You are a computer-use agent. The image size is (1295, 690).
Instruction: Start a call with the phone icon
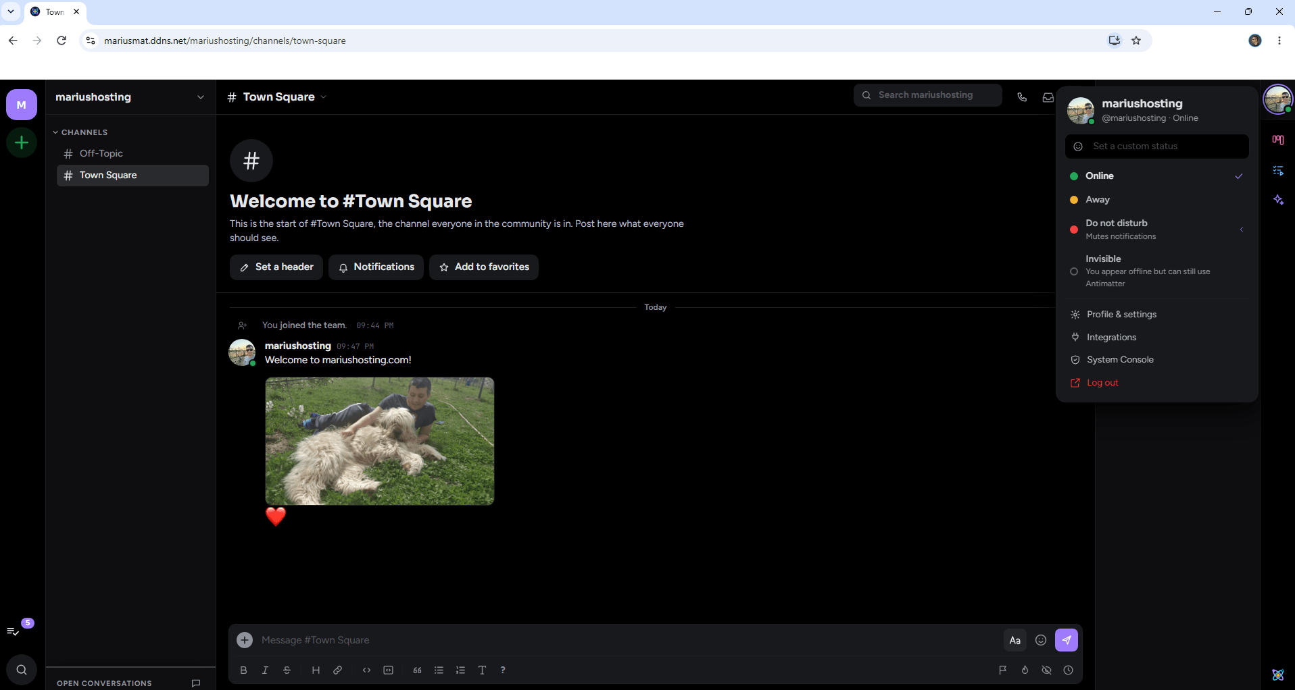pos(1022,97)
